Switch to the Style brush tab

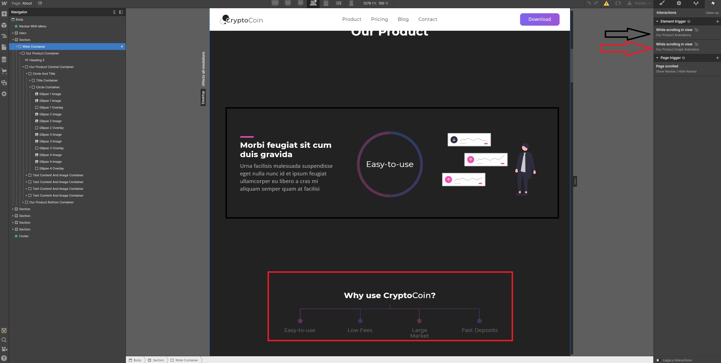click(x=662, y=3)
